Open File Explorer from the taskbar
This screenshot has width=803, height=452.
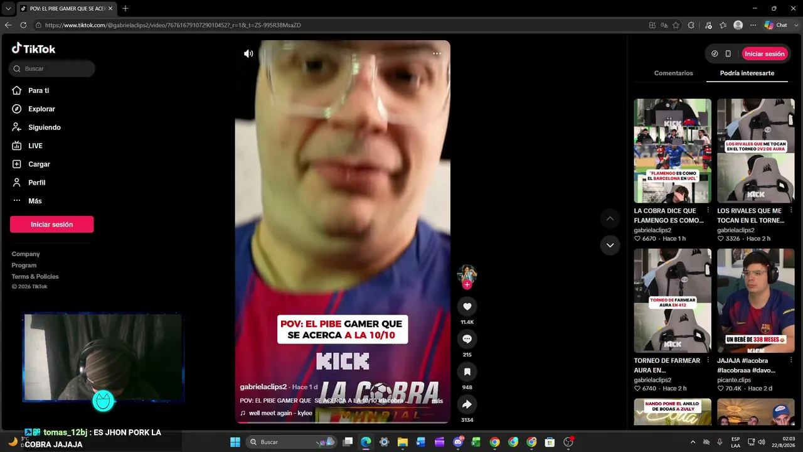click(403, 442)
